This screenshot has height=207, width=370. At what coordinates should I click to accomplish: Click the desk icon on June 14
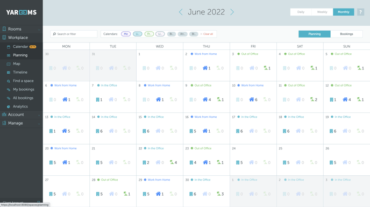pyautogui.click(x=97, y=131)
